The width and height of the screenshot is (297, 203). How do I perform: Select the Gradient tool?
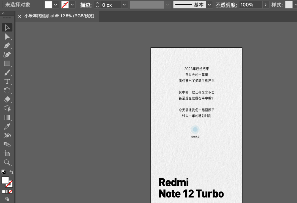(x=7, y=118)
